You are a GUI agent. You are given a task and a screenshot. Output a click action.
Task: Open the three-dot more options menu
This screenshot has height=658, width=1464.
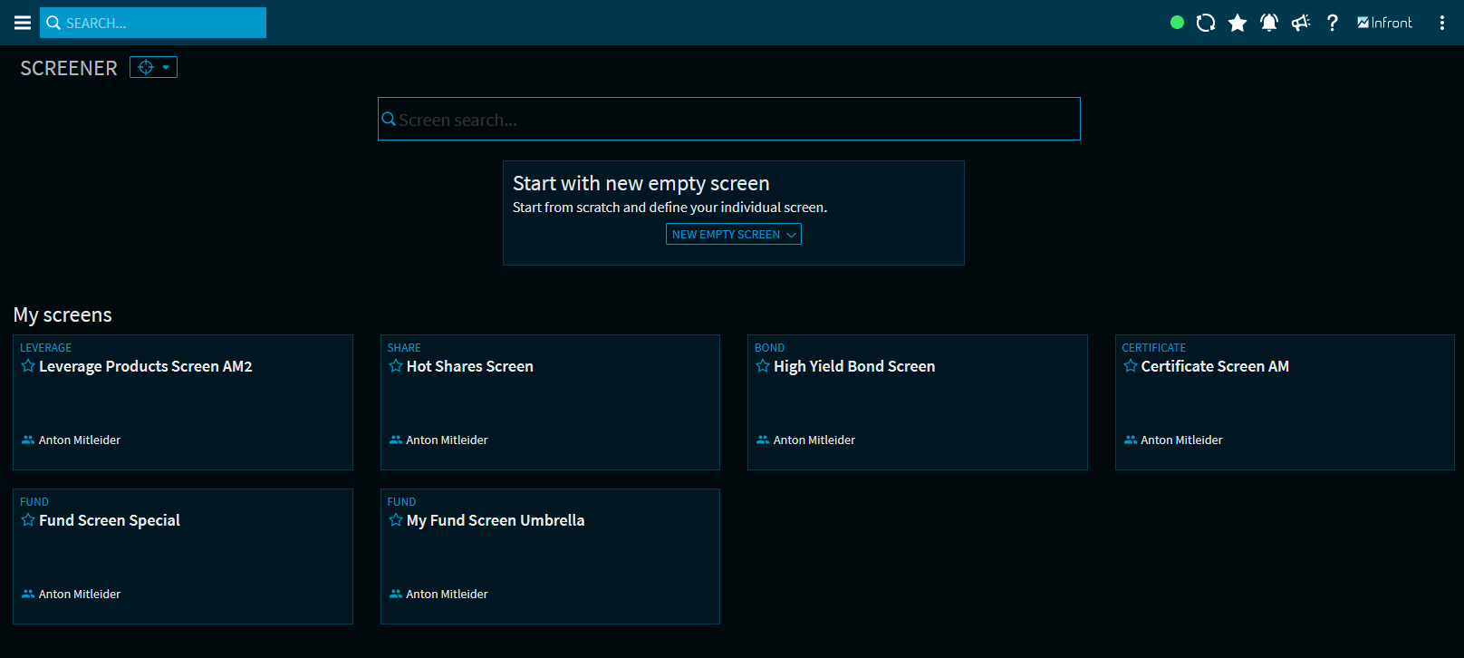tap(1441, 23)
